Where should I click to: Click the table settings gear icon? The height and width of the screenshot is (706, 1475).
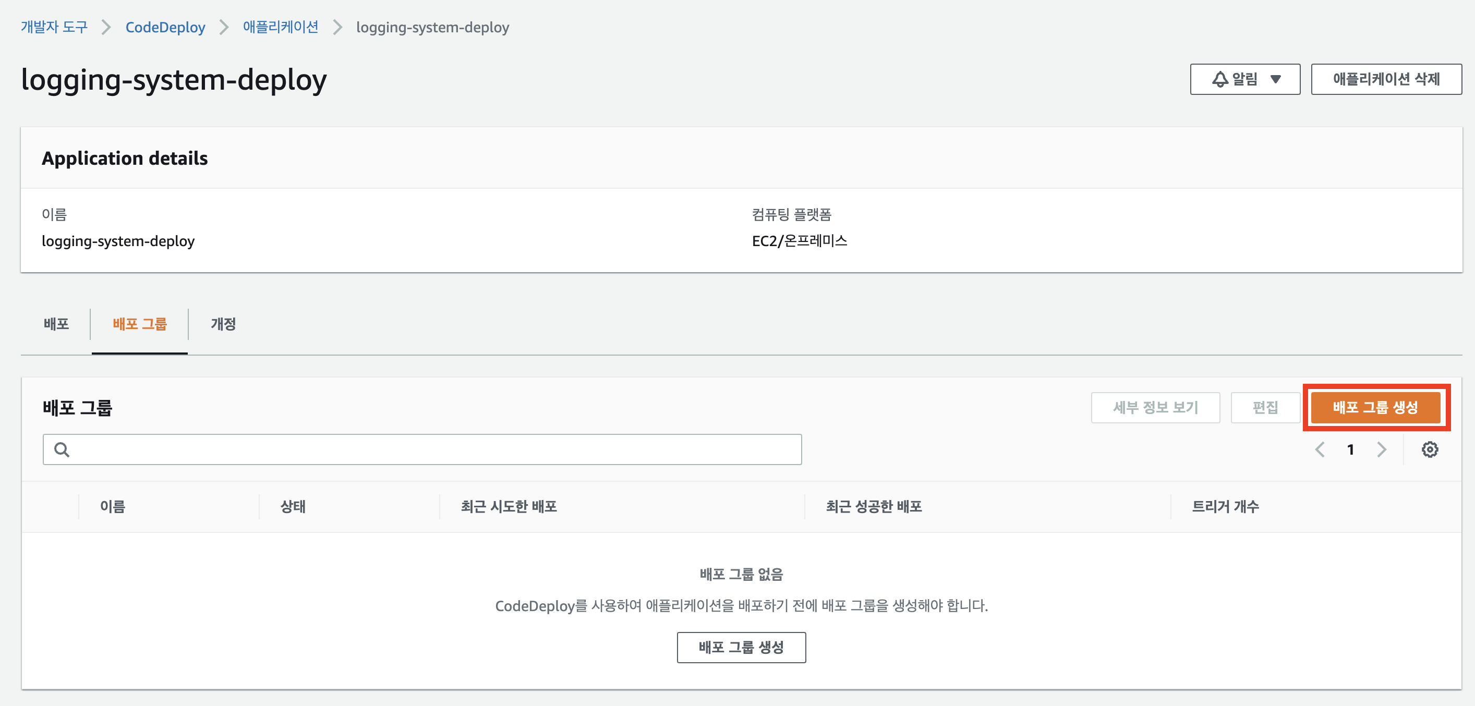(x=1429, y=449)
